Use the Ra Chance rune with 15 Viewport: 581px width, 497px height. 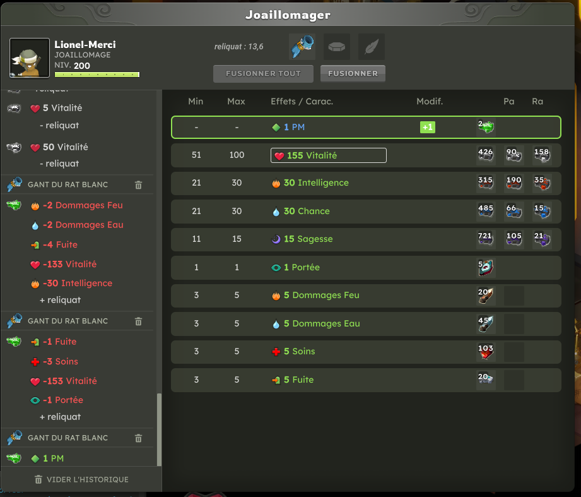(x=542, y=211)
